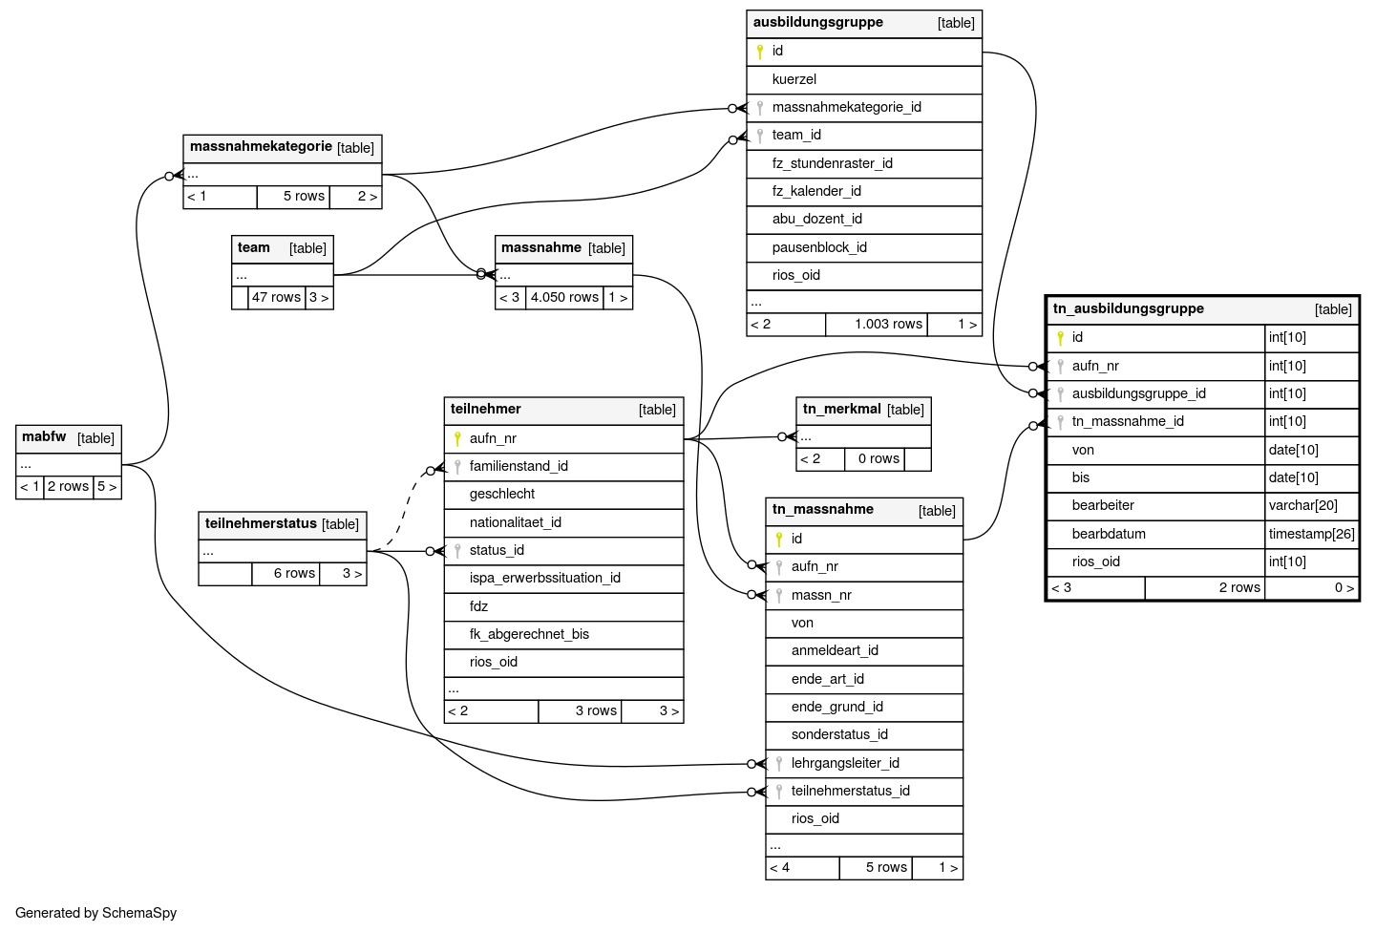Viewport: 1376px width, 932px height.
Task: Expand the ellipsis row in the massnahme table
Action: point(563,276)
